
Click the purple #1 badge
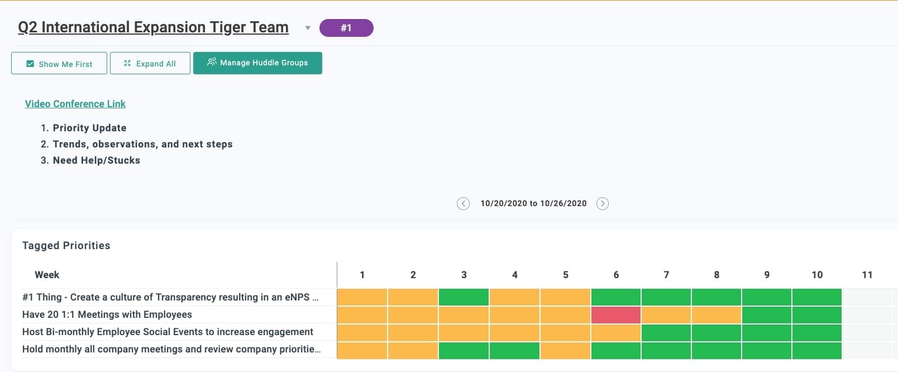346,28
